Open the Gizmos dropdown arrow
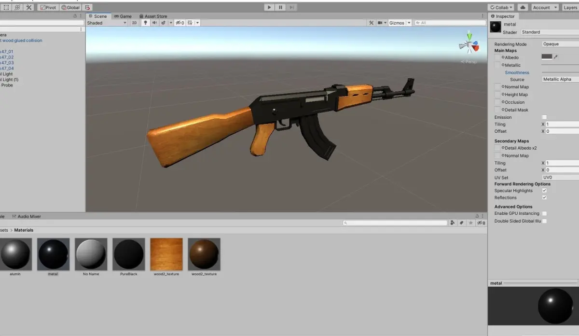 point(409,23)
